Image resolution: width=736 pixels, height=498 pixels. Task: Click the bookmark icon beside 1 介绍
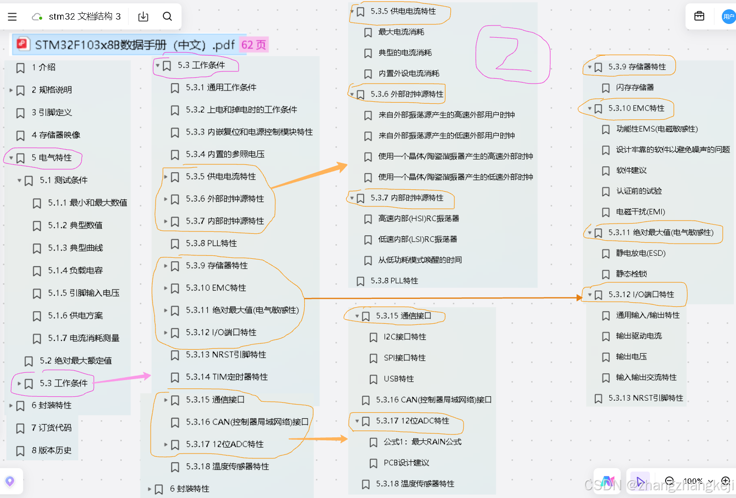tap(21, 68)
